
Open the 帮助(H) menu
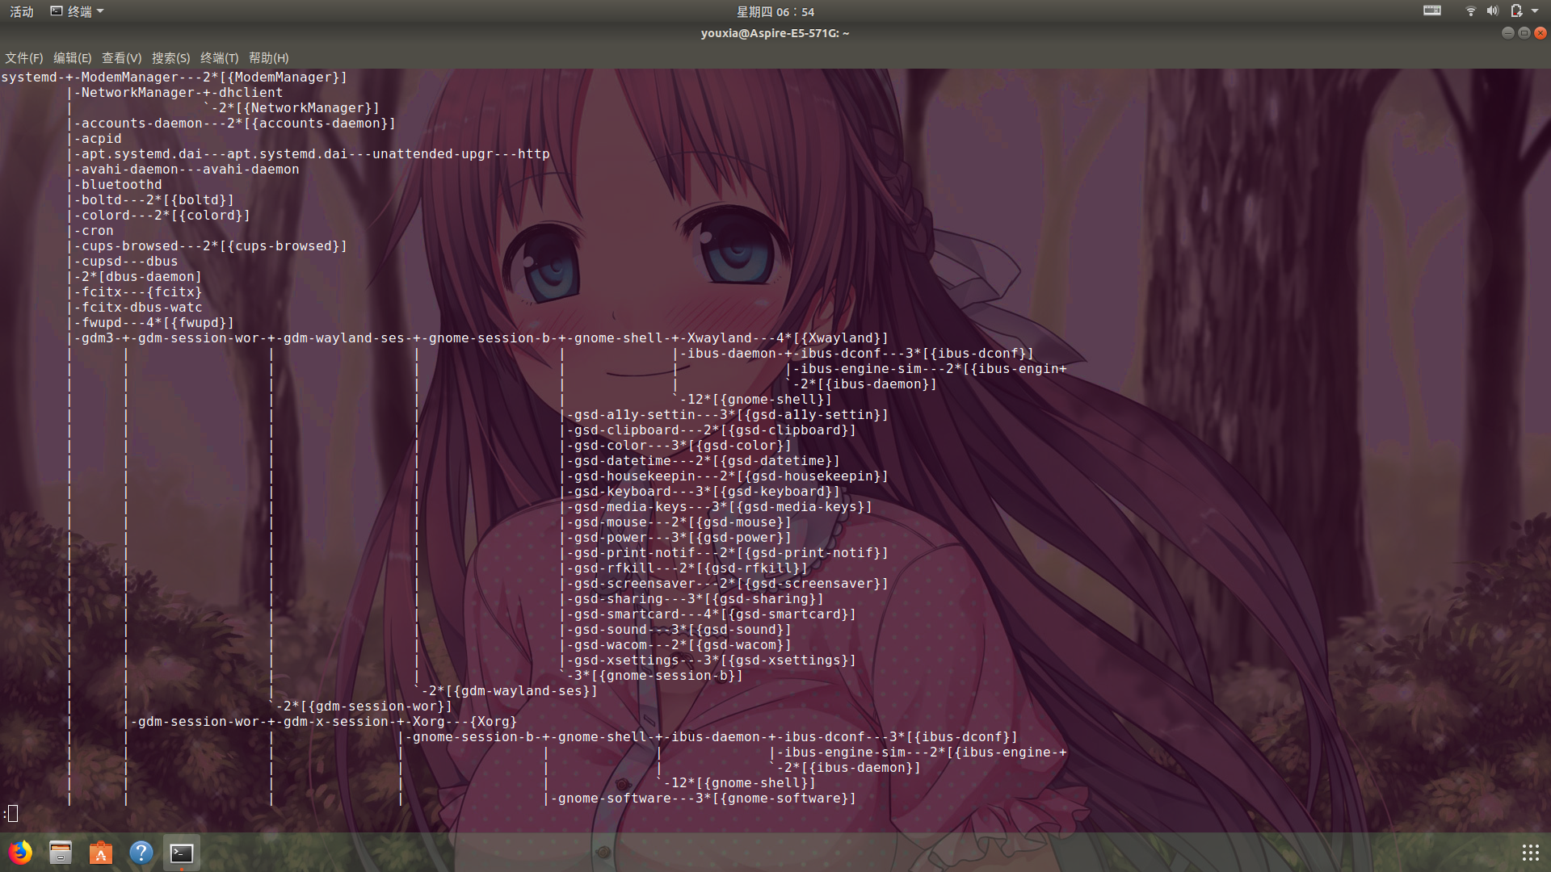(268, 58)
